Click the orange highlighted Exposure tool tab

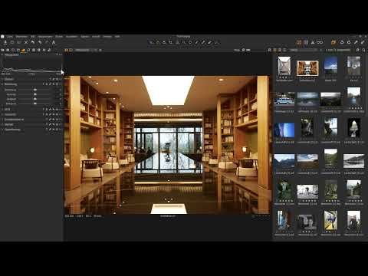point(23,50)
